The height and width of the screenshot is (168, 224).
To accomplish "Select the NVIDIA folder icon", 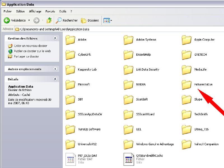I will (x=129, y=85).
